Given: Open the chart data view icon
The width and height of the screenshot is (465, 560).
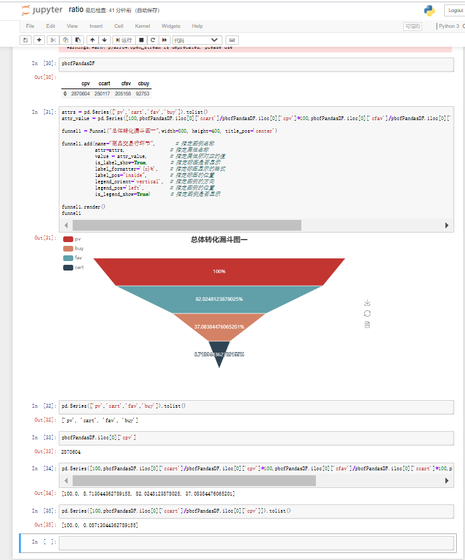Looking at the screenshot, I should [x=367, y=325].
